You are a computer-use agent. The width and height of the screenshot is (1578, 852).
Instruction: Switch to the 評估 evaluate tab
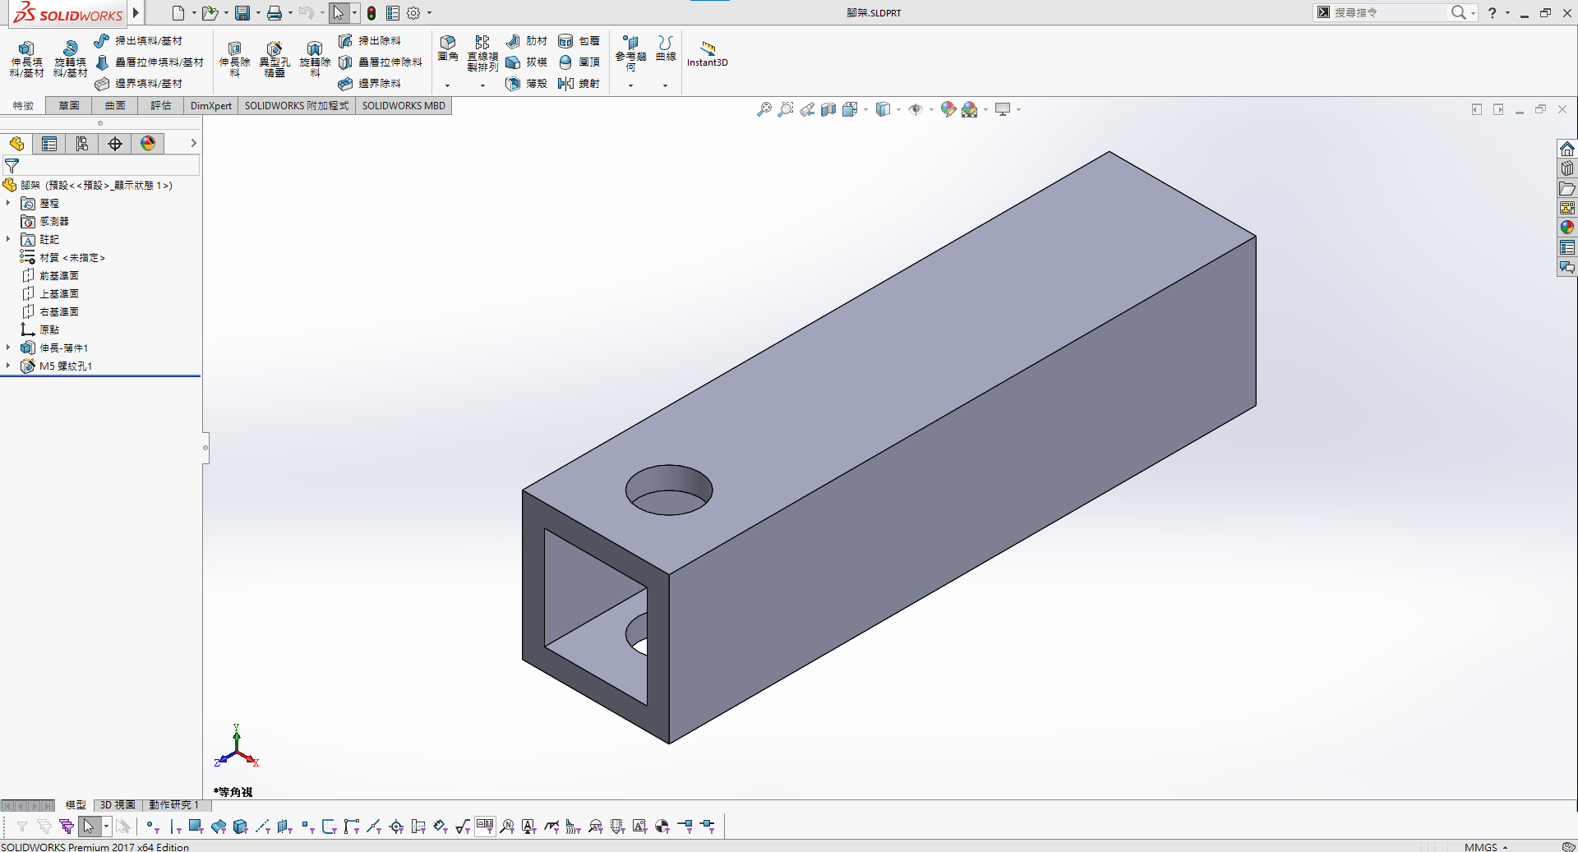161,106
